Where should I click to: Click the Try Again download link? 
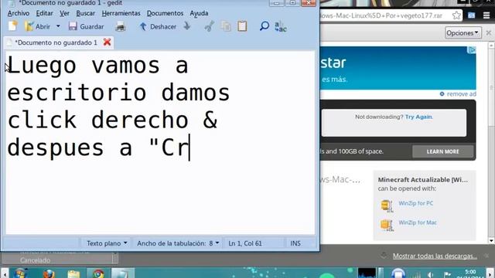tap(419, 117)
